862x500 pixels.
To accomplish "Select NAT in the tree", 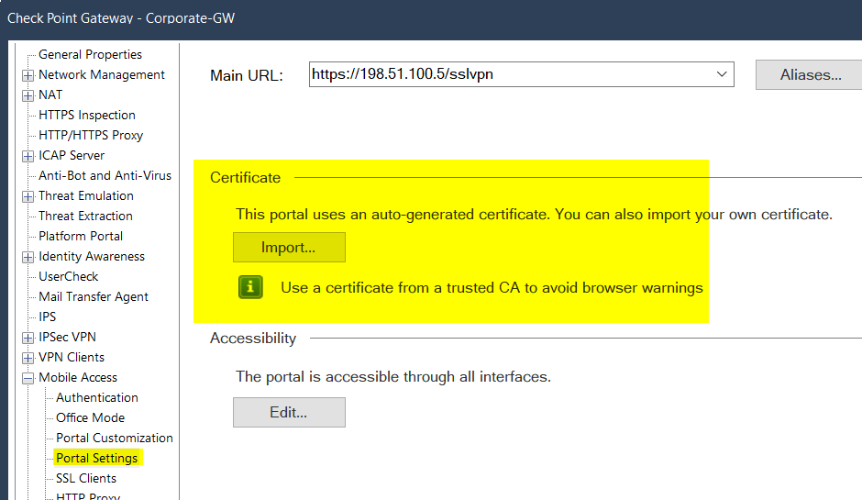I will point(50,94).
